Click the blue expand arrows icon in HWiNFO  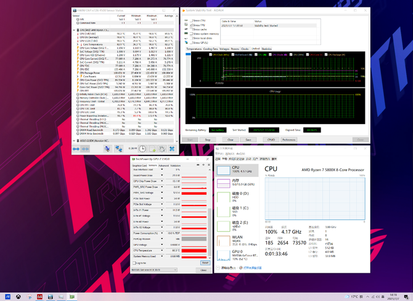76,149
